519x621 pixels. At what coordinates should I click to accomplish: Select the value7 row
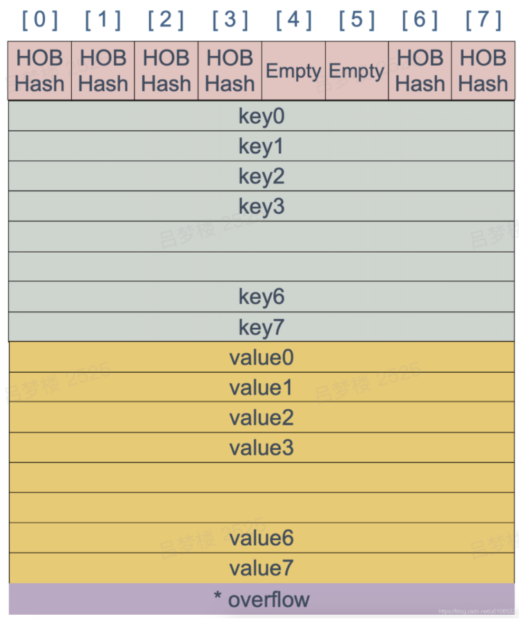pos(262,568)
